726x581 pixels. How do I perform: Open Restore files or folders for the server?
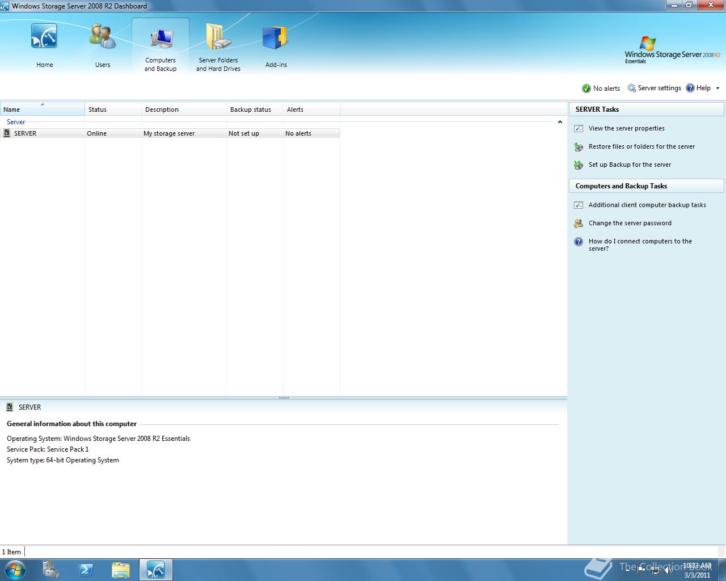point(641,147)
